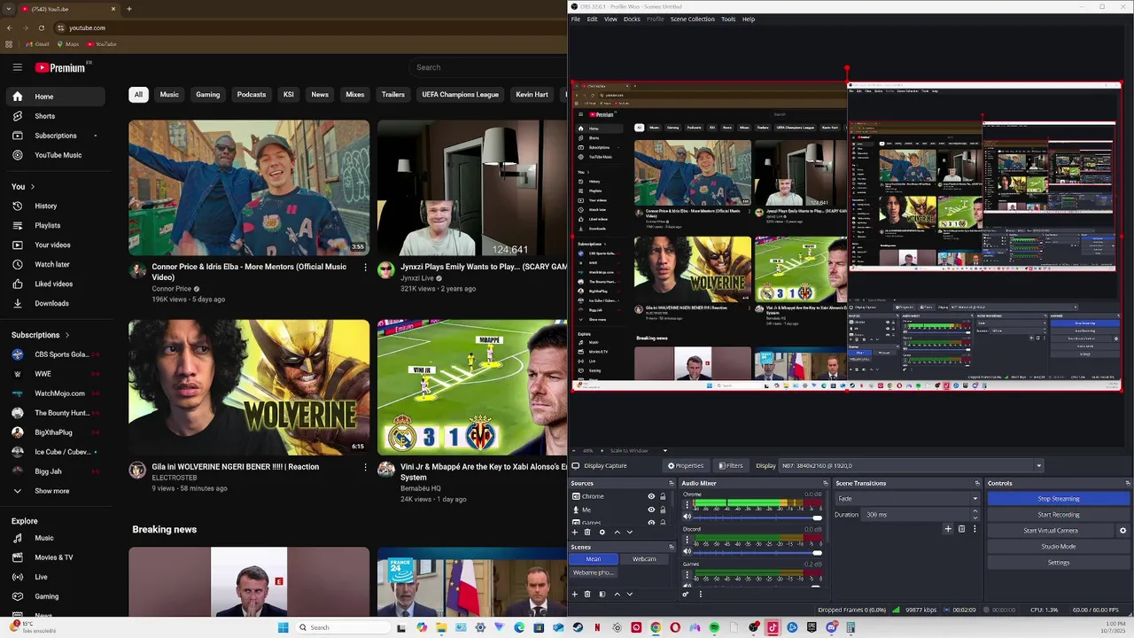Select the Music filter chip
Viewport: 1134px width, 638px height.
tap(169, 94)
